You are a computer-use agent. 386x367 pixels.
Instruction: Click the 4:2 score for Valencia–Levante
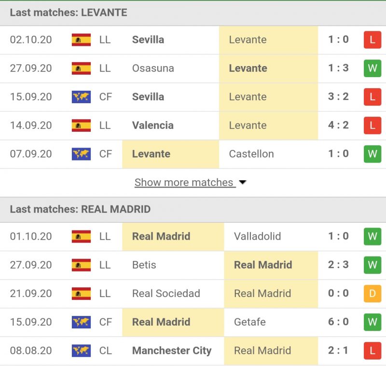point(338,125)
